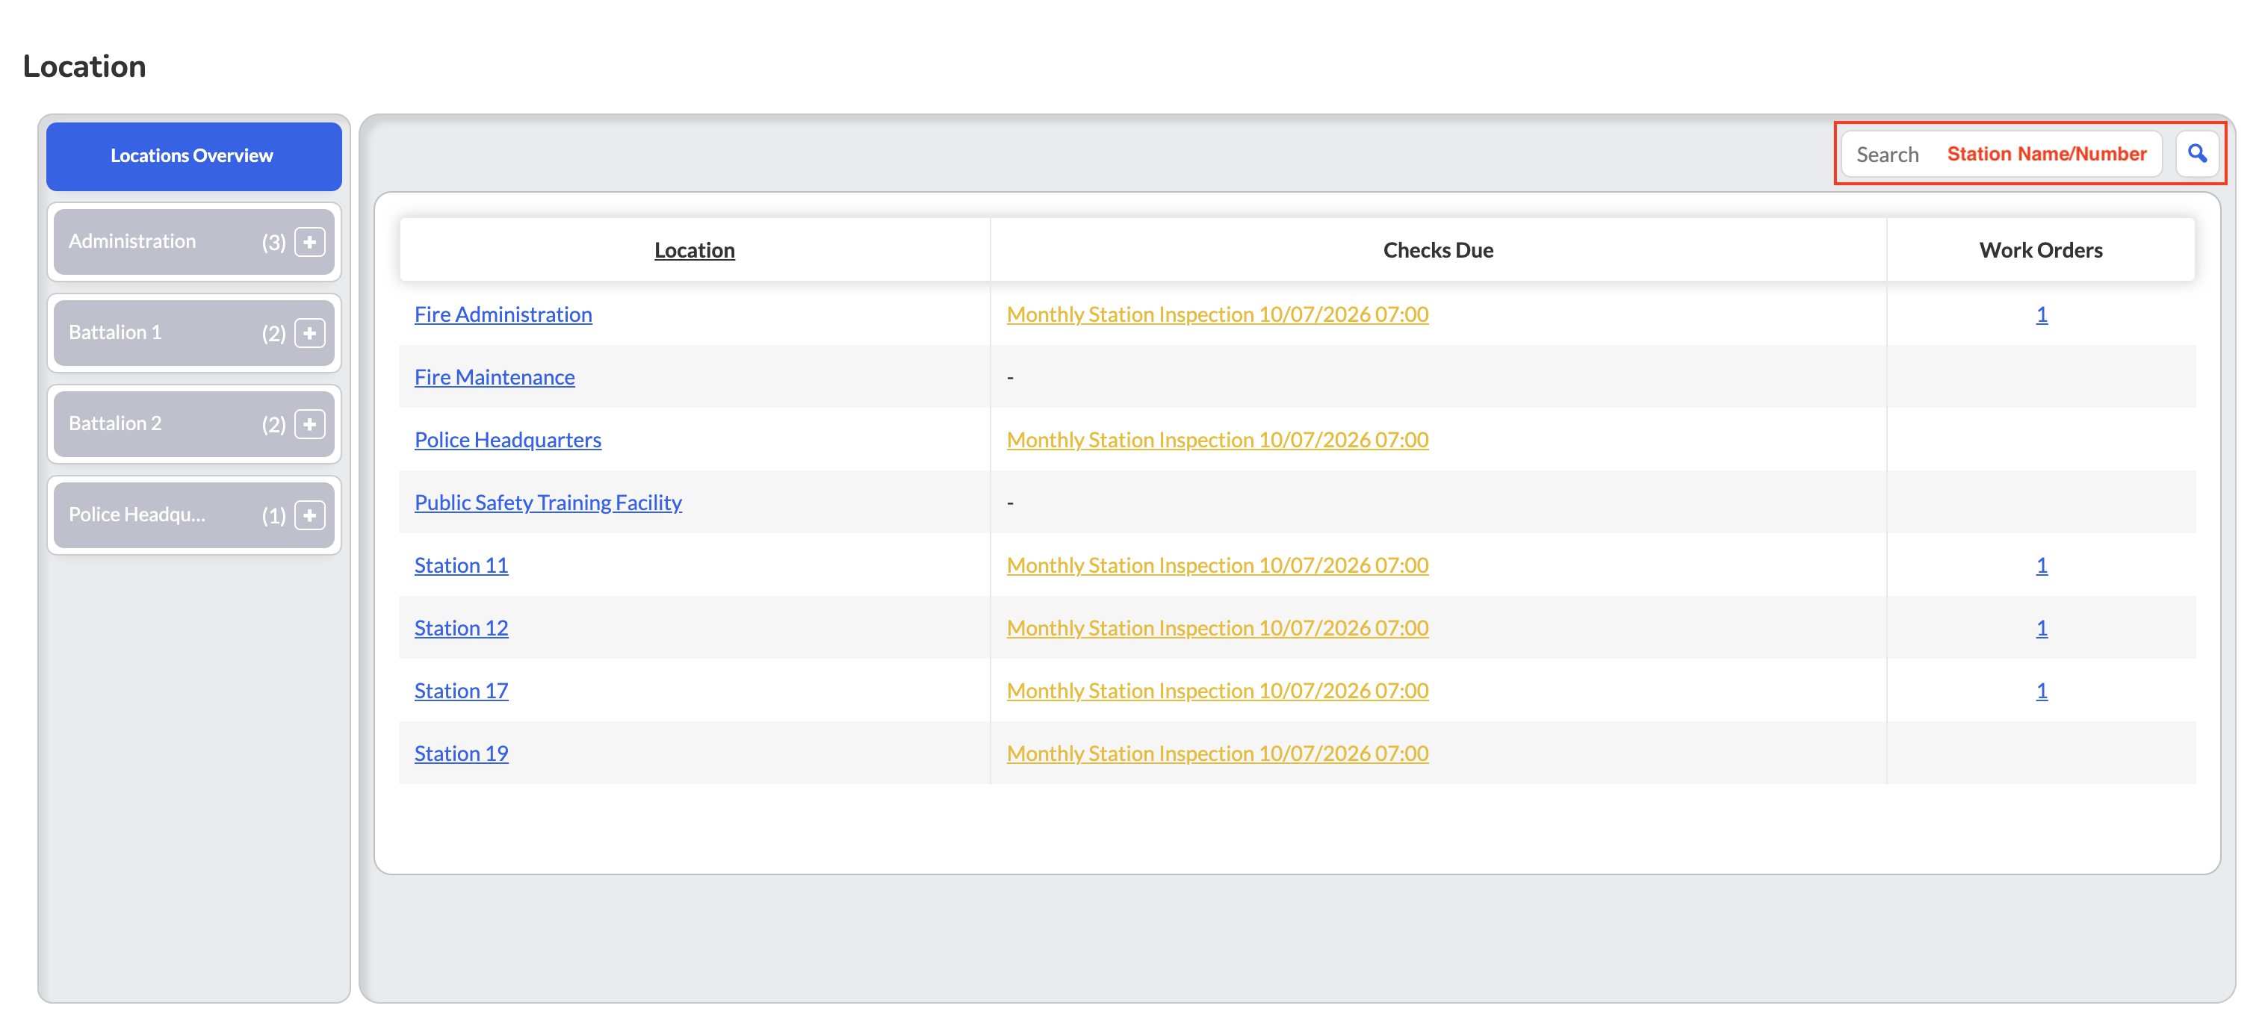Open Station 12's Monthly Station Inspection check

[x=1217, y=627]
